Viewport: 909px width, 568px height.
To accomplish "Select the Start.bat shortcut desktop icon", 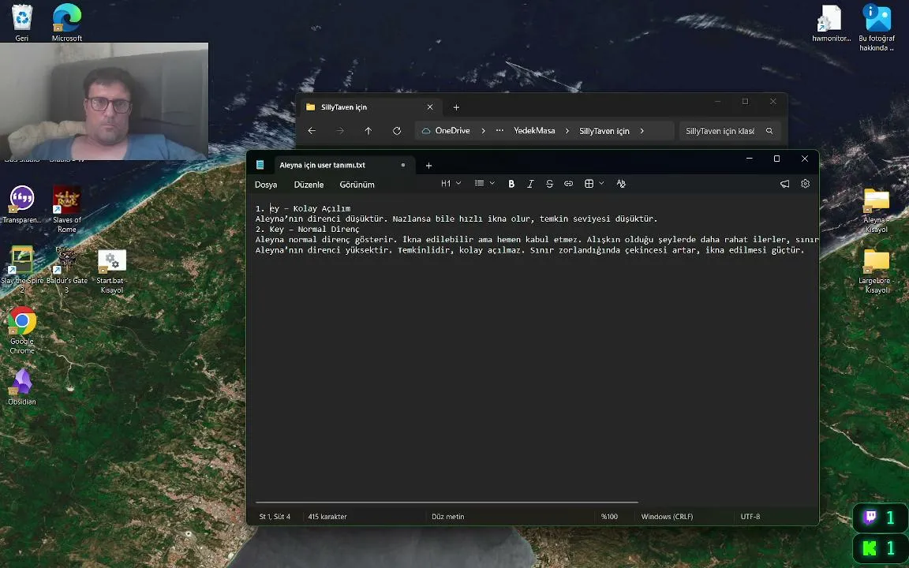I will [x=112, y=271].
